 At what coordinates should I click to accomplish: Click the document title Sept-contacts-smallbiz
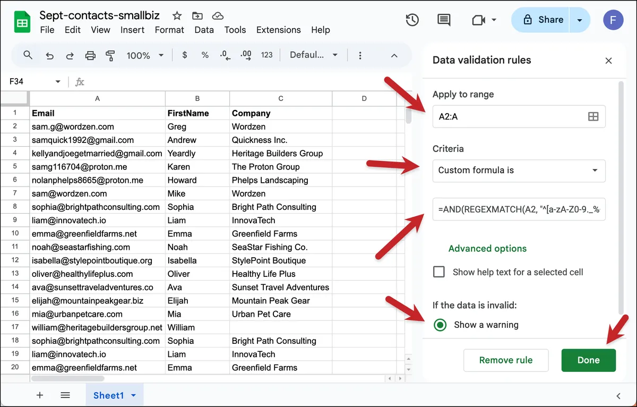(x=100, y=15)
